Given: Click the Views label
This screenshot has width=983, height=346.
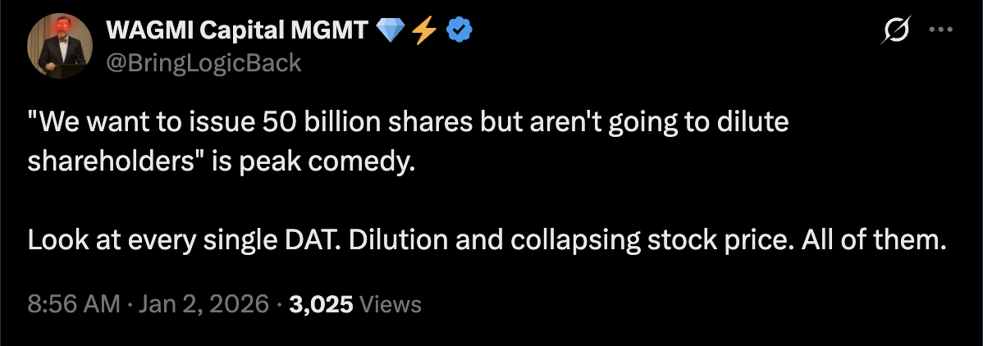Looking at the screenshot, I should coord(391,305).
